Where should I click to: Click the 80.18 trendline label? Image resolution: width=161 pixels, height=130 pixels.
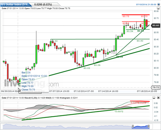click(x=120, y=57)
